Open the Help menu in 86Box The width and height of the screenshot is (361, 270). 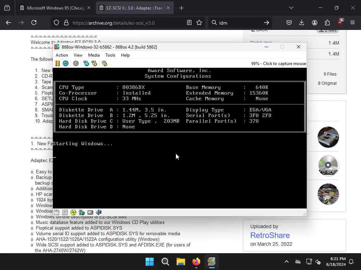(125, 55)
